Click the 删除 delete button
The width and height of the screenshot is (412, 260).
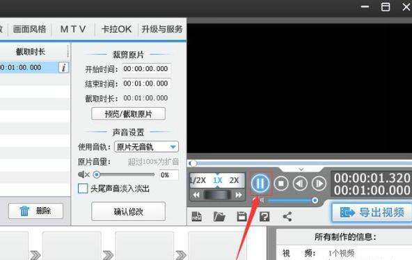pyautogui.click(x=35, y=211)
